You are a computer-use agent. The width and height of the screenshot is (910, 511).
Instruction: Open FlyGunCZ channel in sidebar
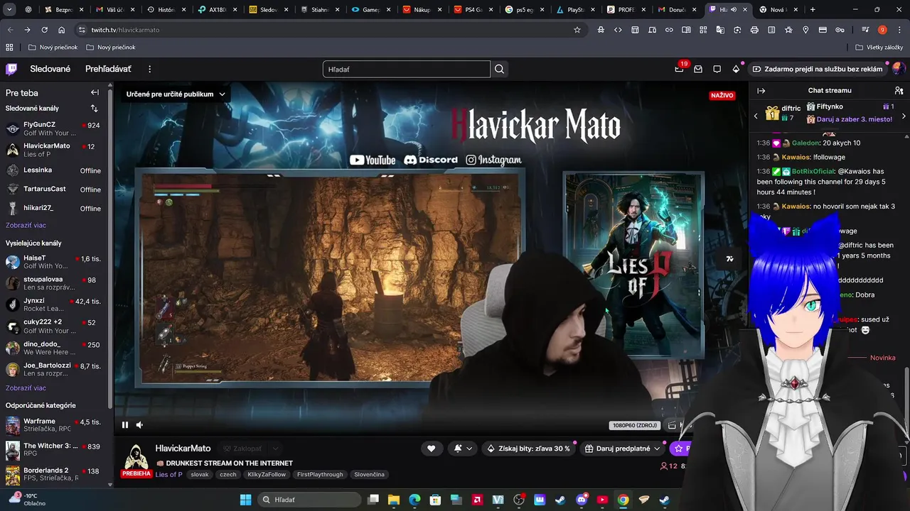click(55, 128)
